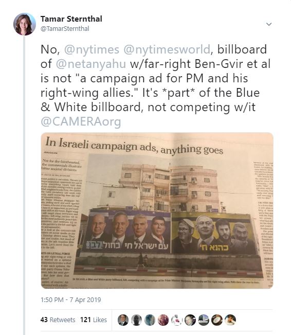The height and width of the screenshot is (335, 291).
Task: Open Tamar Sternthal's profile picture
Action: pyautogui.click(x=24, y=24)
